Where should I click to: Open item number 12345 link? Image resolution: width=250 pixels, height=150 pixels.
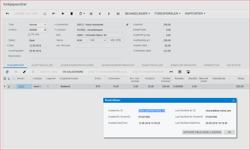pyautogui.click(x=21, y=86)
